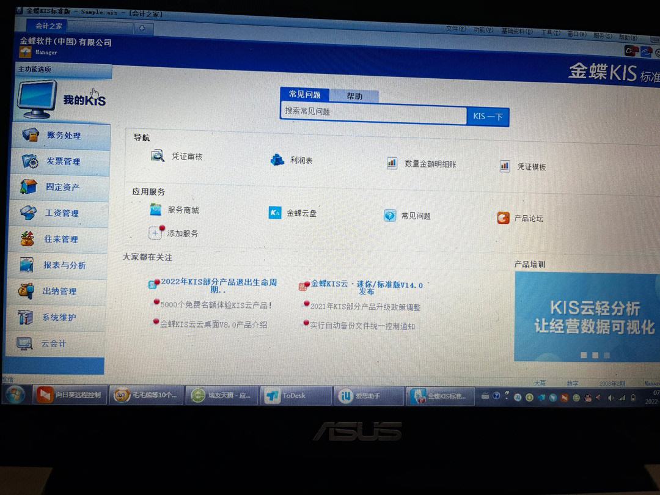Switch to 向日葵远程控制 in the taskbar

click(70, 395)
